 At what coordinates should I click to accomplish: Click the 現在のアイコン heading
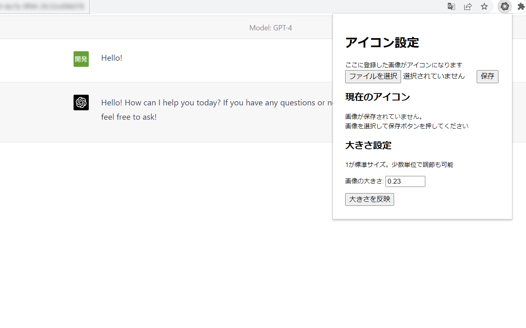tap(378, 97)
